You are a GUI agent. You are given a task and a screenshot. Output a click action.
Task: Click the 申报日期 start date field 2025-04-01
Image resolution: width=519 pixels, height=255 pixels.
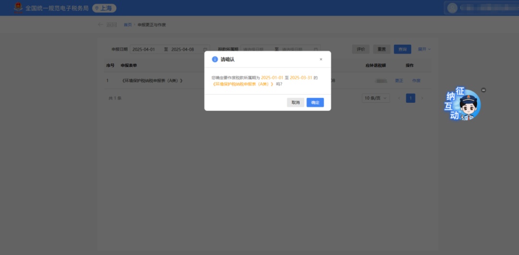click(144, 49)
